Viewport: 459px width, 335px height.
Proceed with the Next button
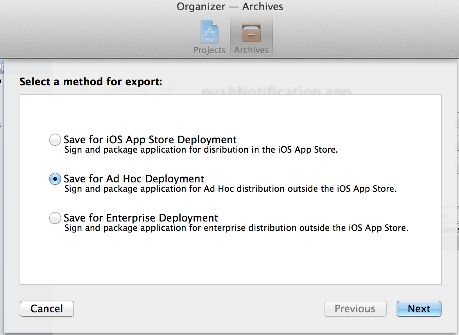click(x=419, y=309)
